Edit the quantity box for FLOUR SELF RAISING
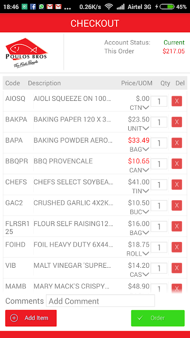The width and height of the screenshot is (190, 338). [159, 227]
